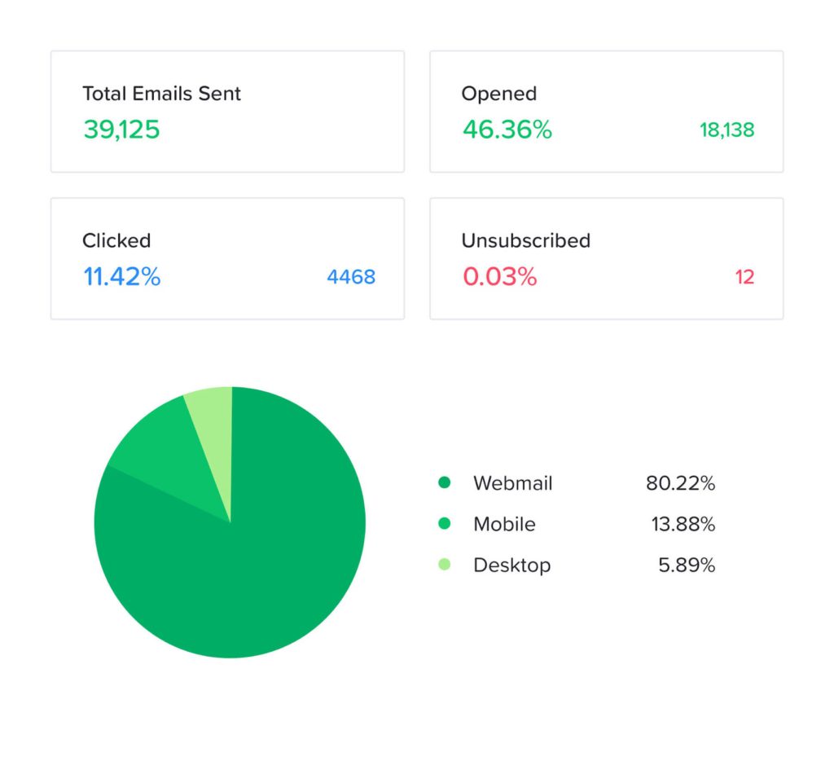Click the 80.22% Webmail percentage
This screenshot has width=834, height=757.
click(x=680, y=483)
